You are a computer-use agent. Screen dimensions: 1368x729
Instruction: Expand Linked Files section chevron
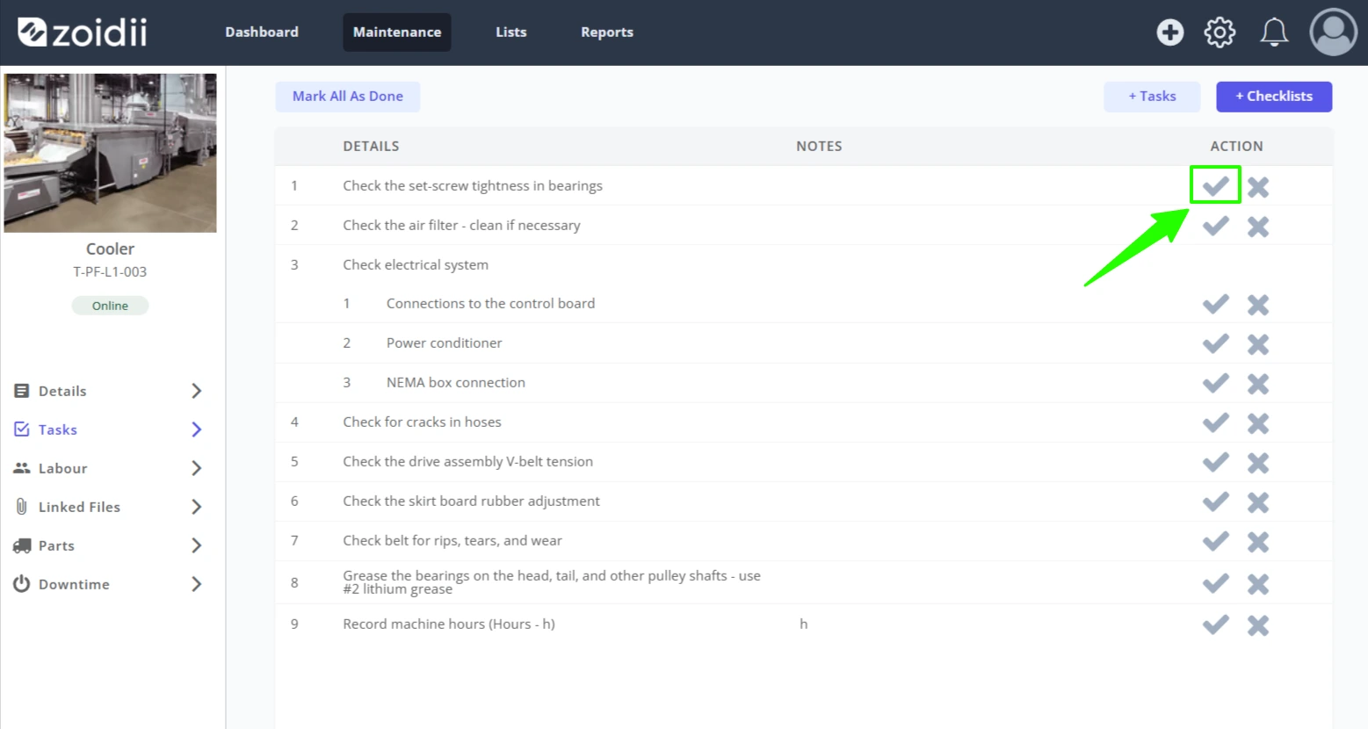pos(197,507)
